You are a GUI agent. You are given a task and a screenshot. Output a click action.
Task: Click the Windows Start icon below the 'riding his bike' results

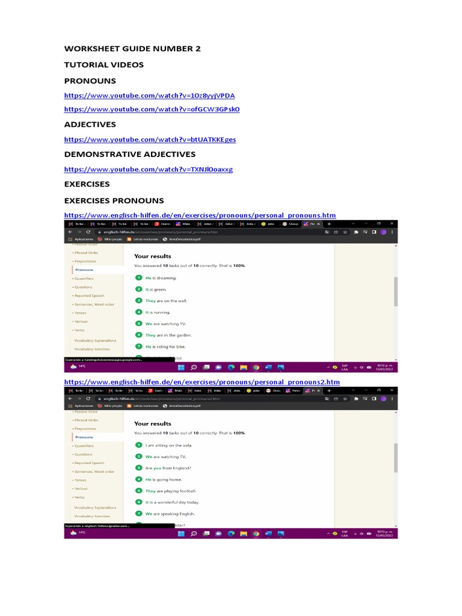(x=181, y=368)
